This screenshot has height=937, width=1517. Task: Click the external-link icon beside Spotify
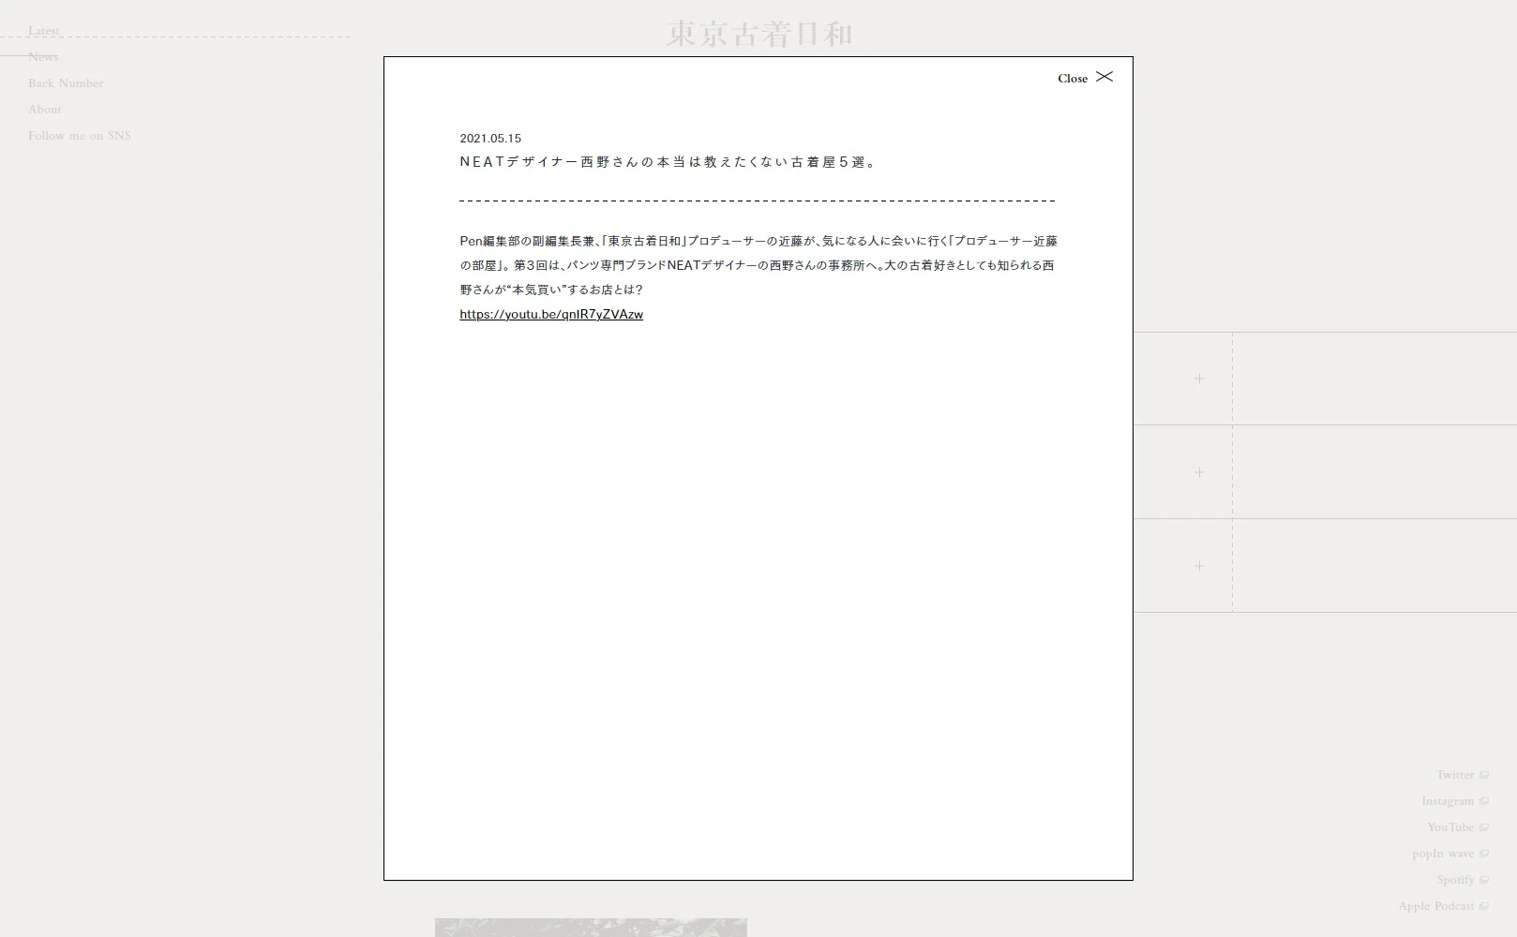point(1484,880)
